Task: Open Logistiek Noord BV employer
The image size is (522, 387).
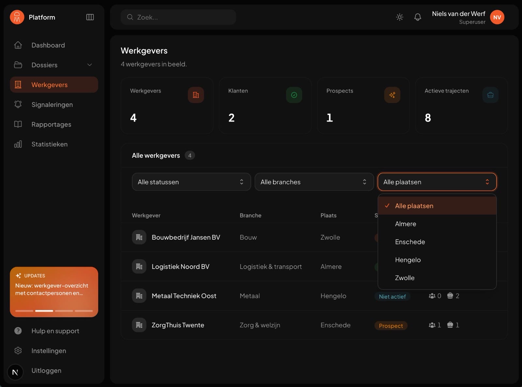Action: click(x=180, y=267)
